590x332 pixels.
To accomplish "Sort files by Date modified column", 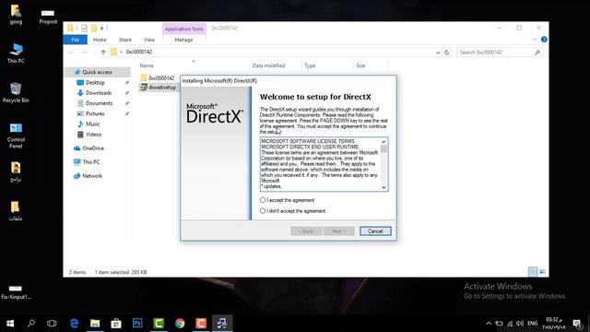I will point(268,65).
